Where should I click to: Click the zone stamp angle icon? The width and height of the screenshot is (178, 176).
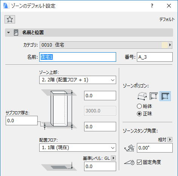(129, 148)
